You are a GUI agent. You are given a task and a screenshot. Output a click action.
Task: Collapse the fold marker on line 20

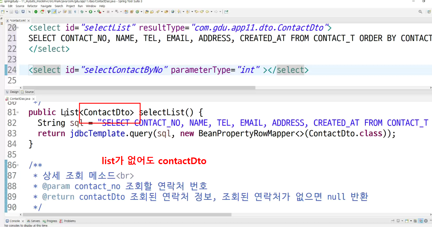click(x=18, y=28)
